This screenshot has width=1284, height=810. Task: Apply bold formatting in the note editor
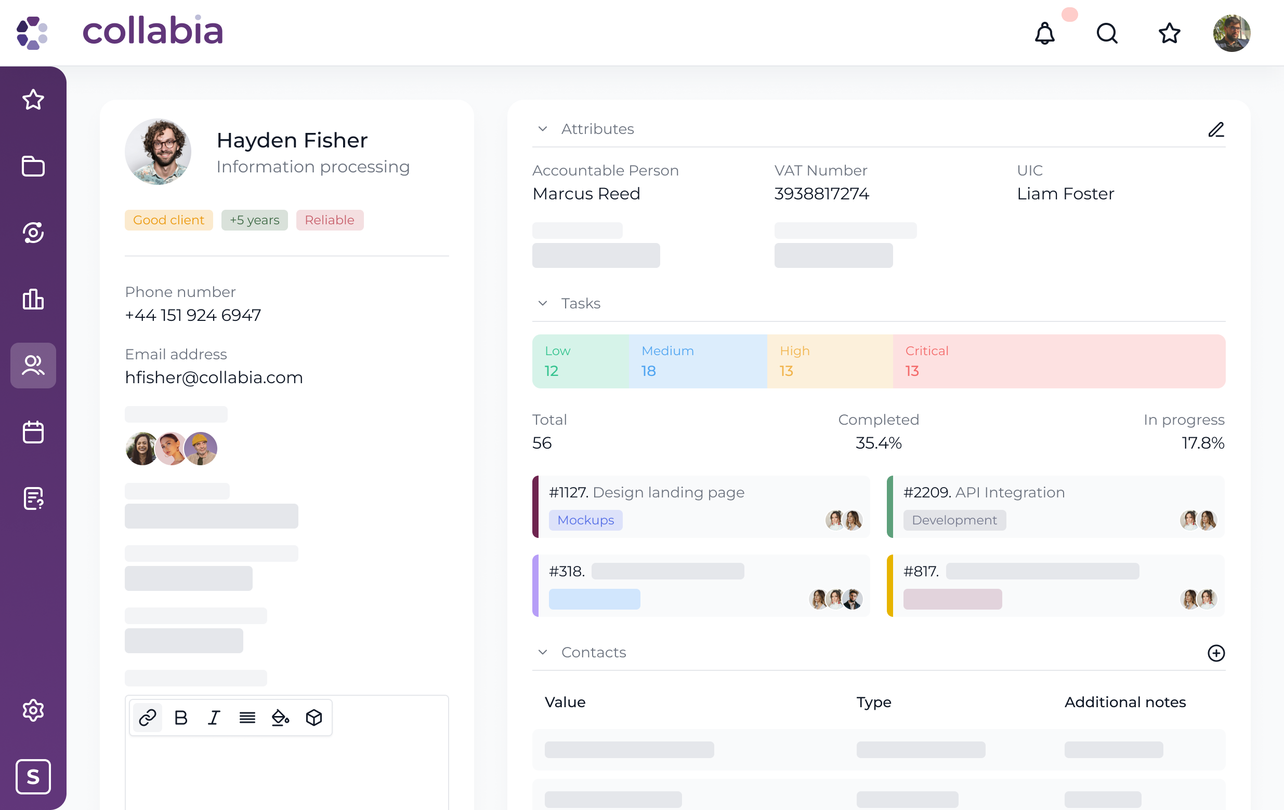pyautogui.click(x=180, y=718)
